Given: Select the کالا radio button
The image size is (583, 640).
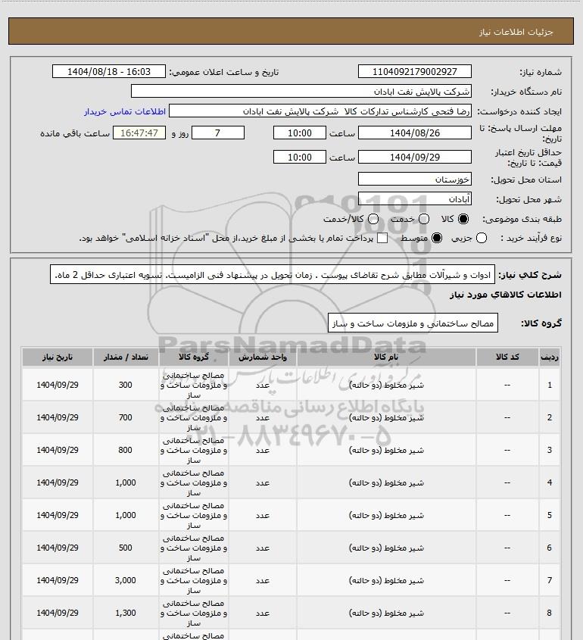Looking at the screenshot, I should click(463, 219).
